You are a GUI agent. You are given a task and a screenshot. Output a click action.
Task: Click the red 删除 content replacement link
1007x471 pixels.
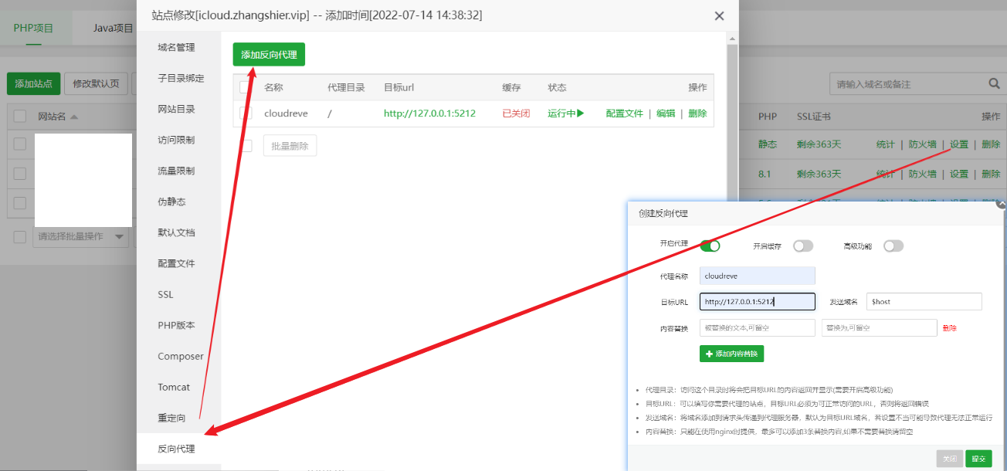(x=949, y=328)
